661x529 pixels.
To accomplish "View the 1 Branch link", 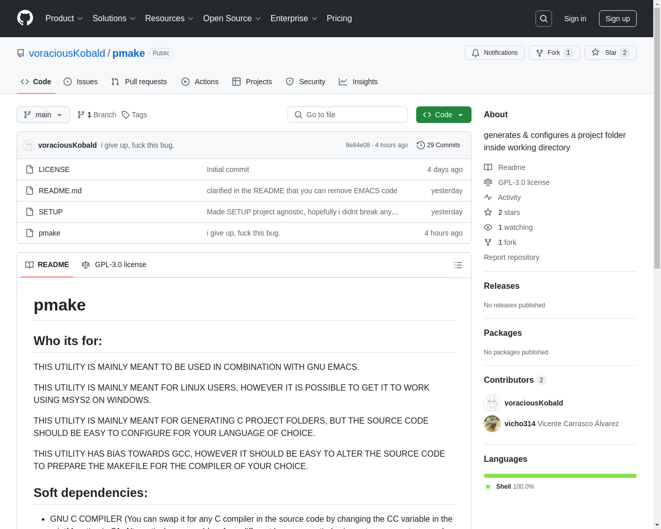I will [97, 115].
